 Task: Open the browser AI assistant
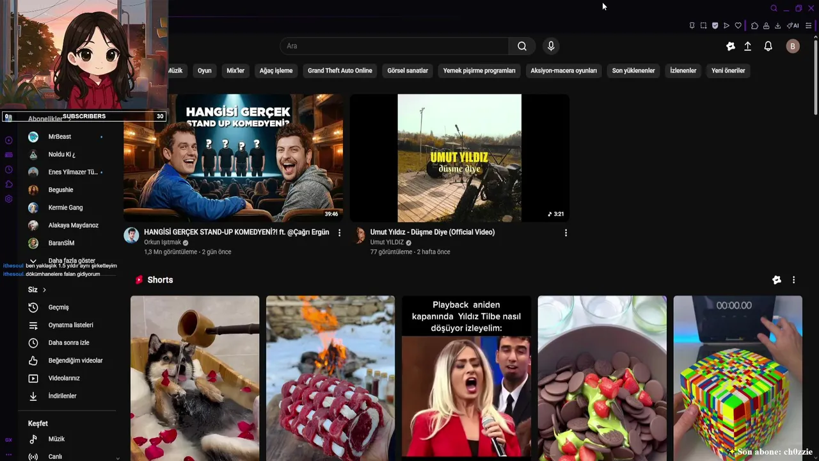(793, 26)
